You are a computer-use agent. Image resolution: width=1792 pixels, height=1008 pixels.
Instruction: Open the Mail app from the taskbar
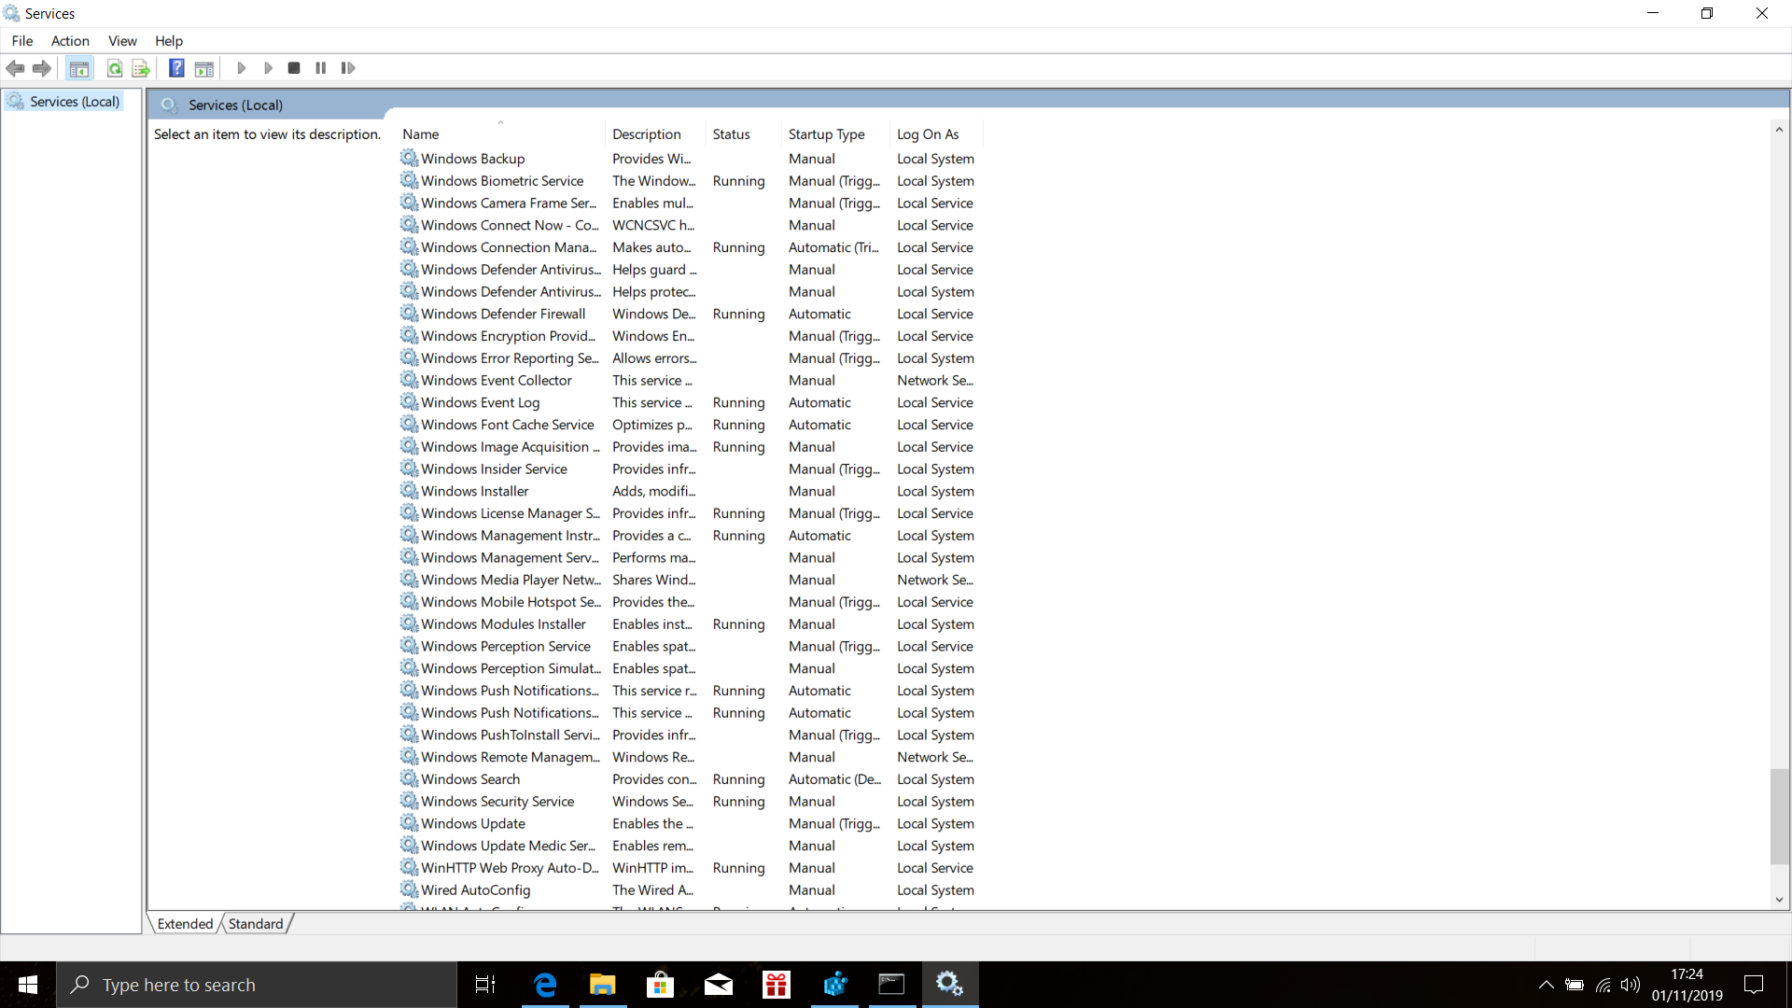[719, 985]
